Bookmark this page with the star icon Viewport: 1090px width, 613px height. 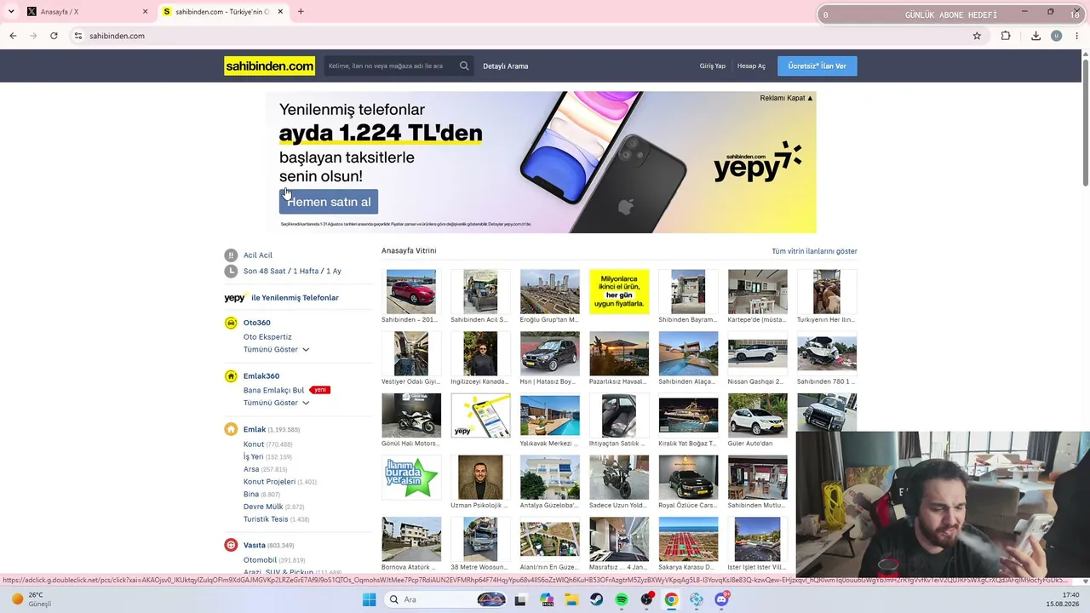point(977,36)
